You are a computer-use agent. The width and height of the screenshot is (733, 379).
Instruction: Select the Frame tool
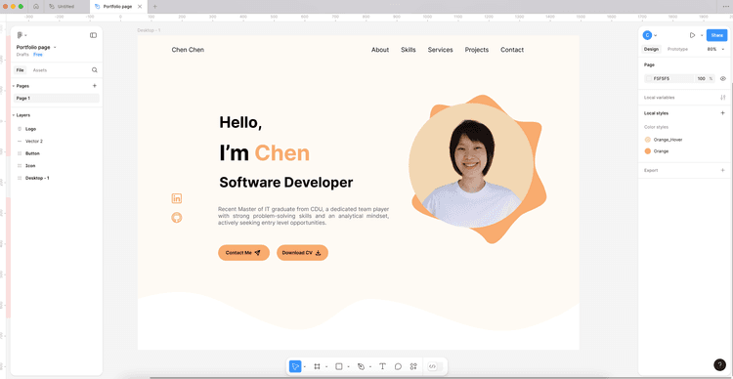(x=317, y=367)
